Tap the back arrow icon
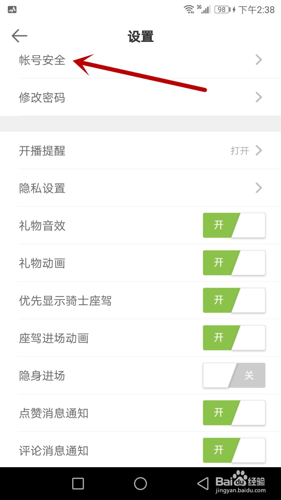 click(x=19, y=36)
